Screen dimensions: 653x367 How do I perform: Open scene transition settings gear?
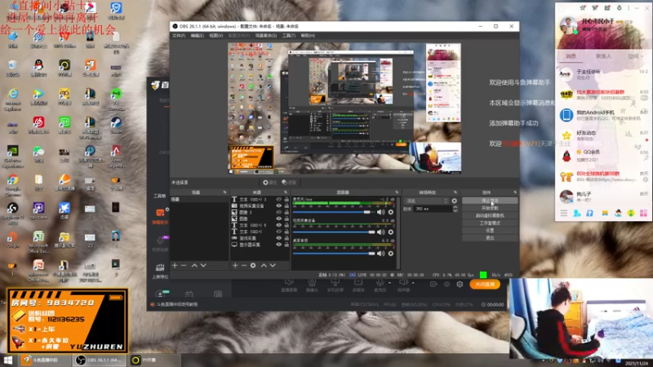click(455, 201)
